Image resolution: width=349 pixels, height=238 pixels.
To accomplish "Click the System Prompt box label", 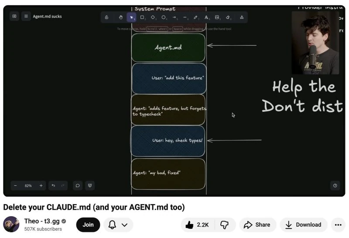I will pos(155,9).
